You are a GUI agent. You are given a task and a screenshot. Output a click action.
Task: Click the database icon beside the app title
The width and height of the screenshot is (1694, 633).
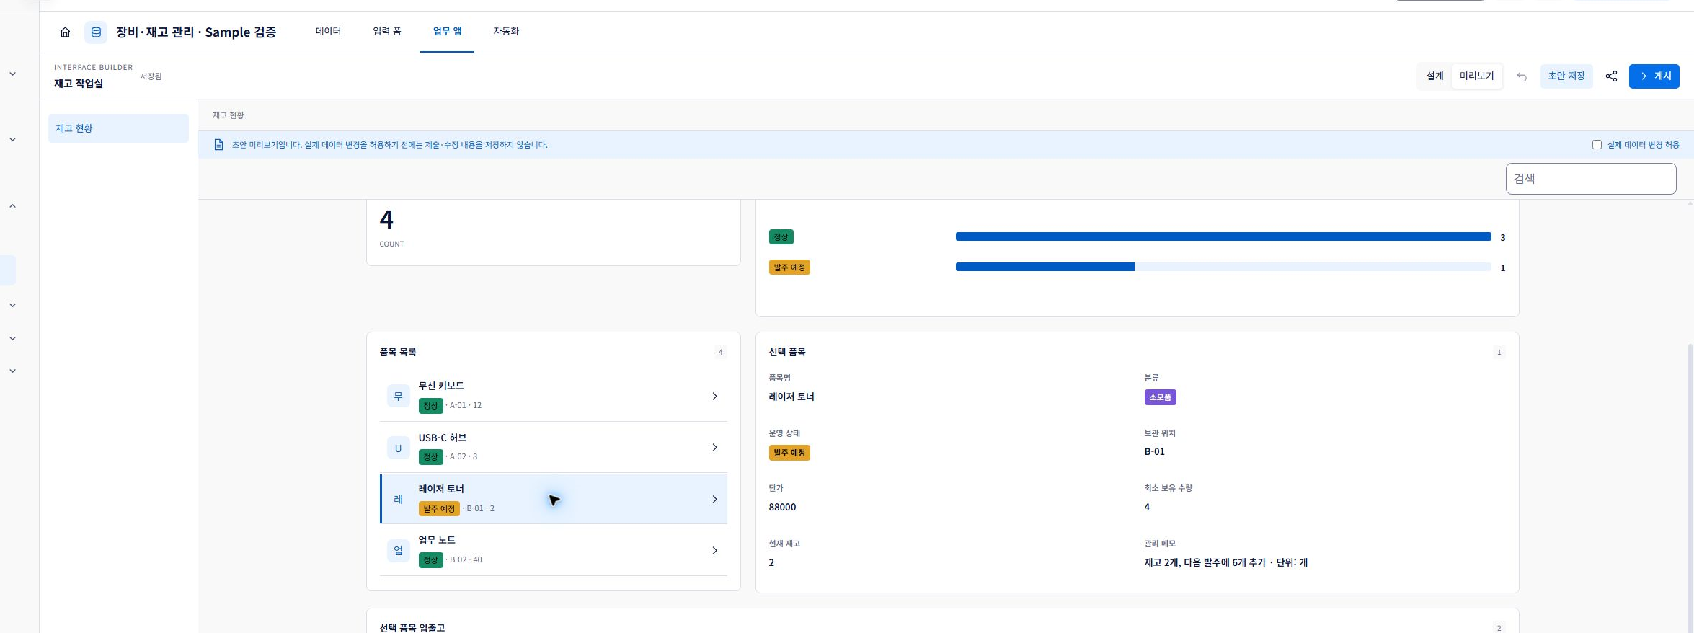[96, 32]
